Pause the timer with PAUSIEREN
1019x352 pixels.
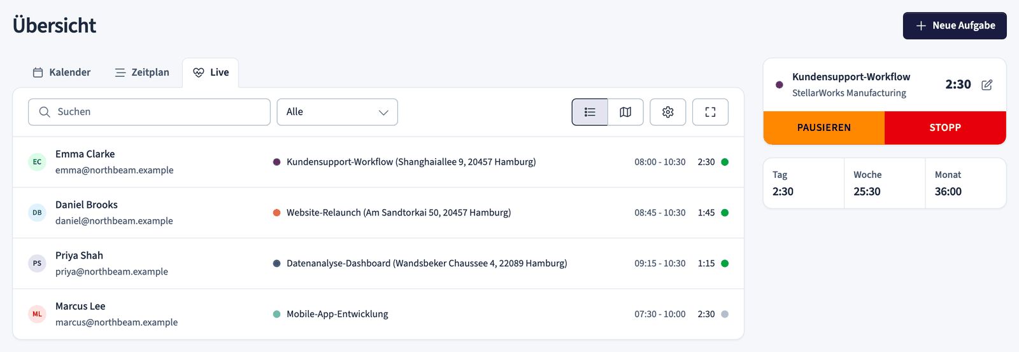coord(824,128)
